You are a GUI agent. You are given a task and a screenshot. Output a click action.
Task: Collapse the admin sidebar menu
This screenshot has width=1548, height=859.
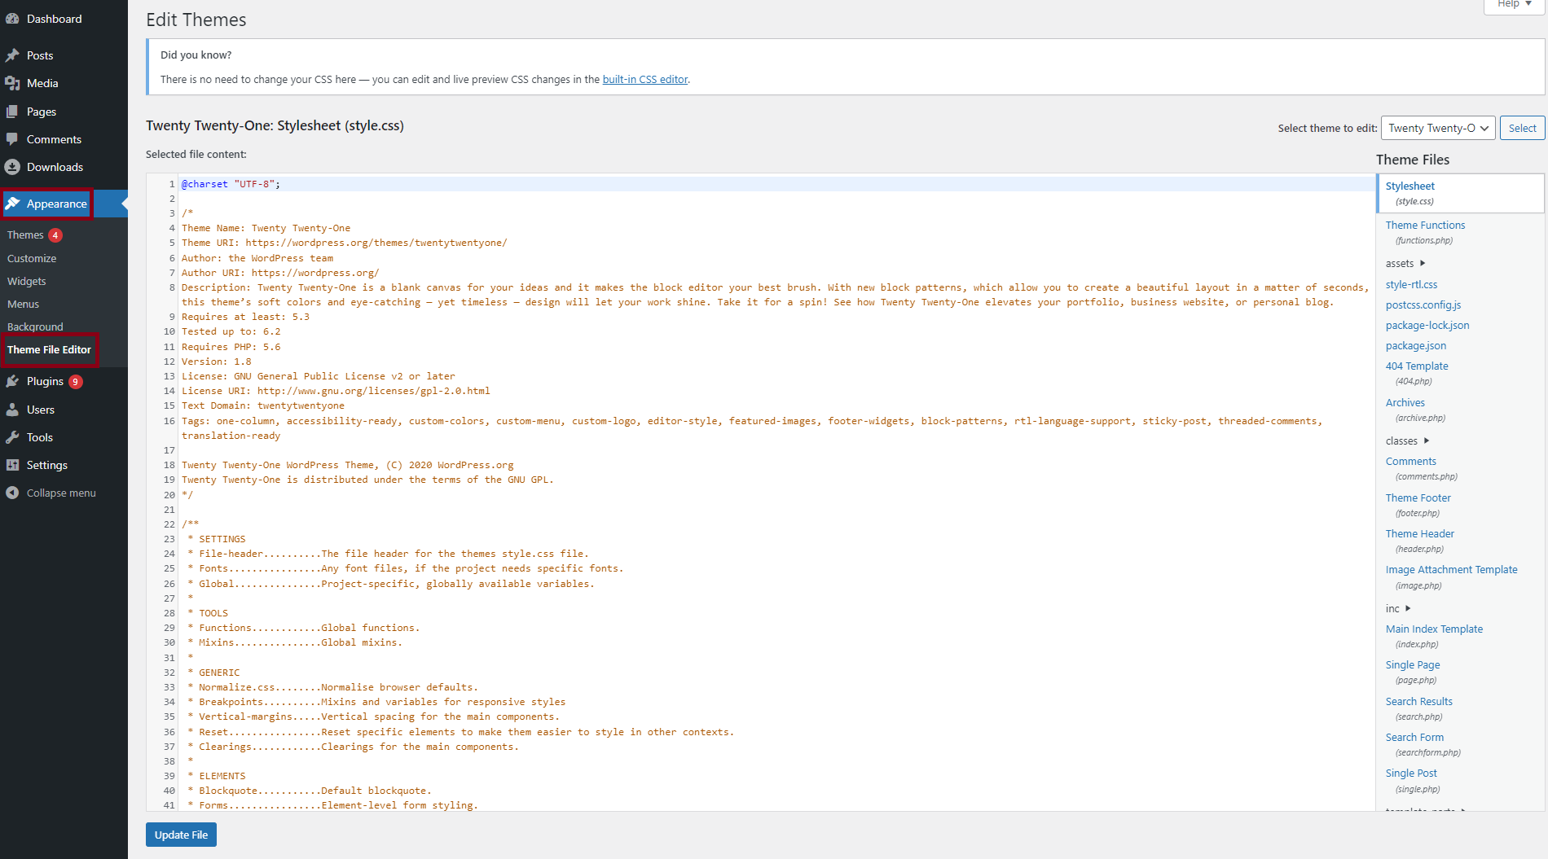(51, 493)
